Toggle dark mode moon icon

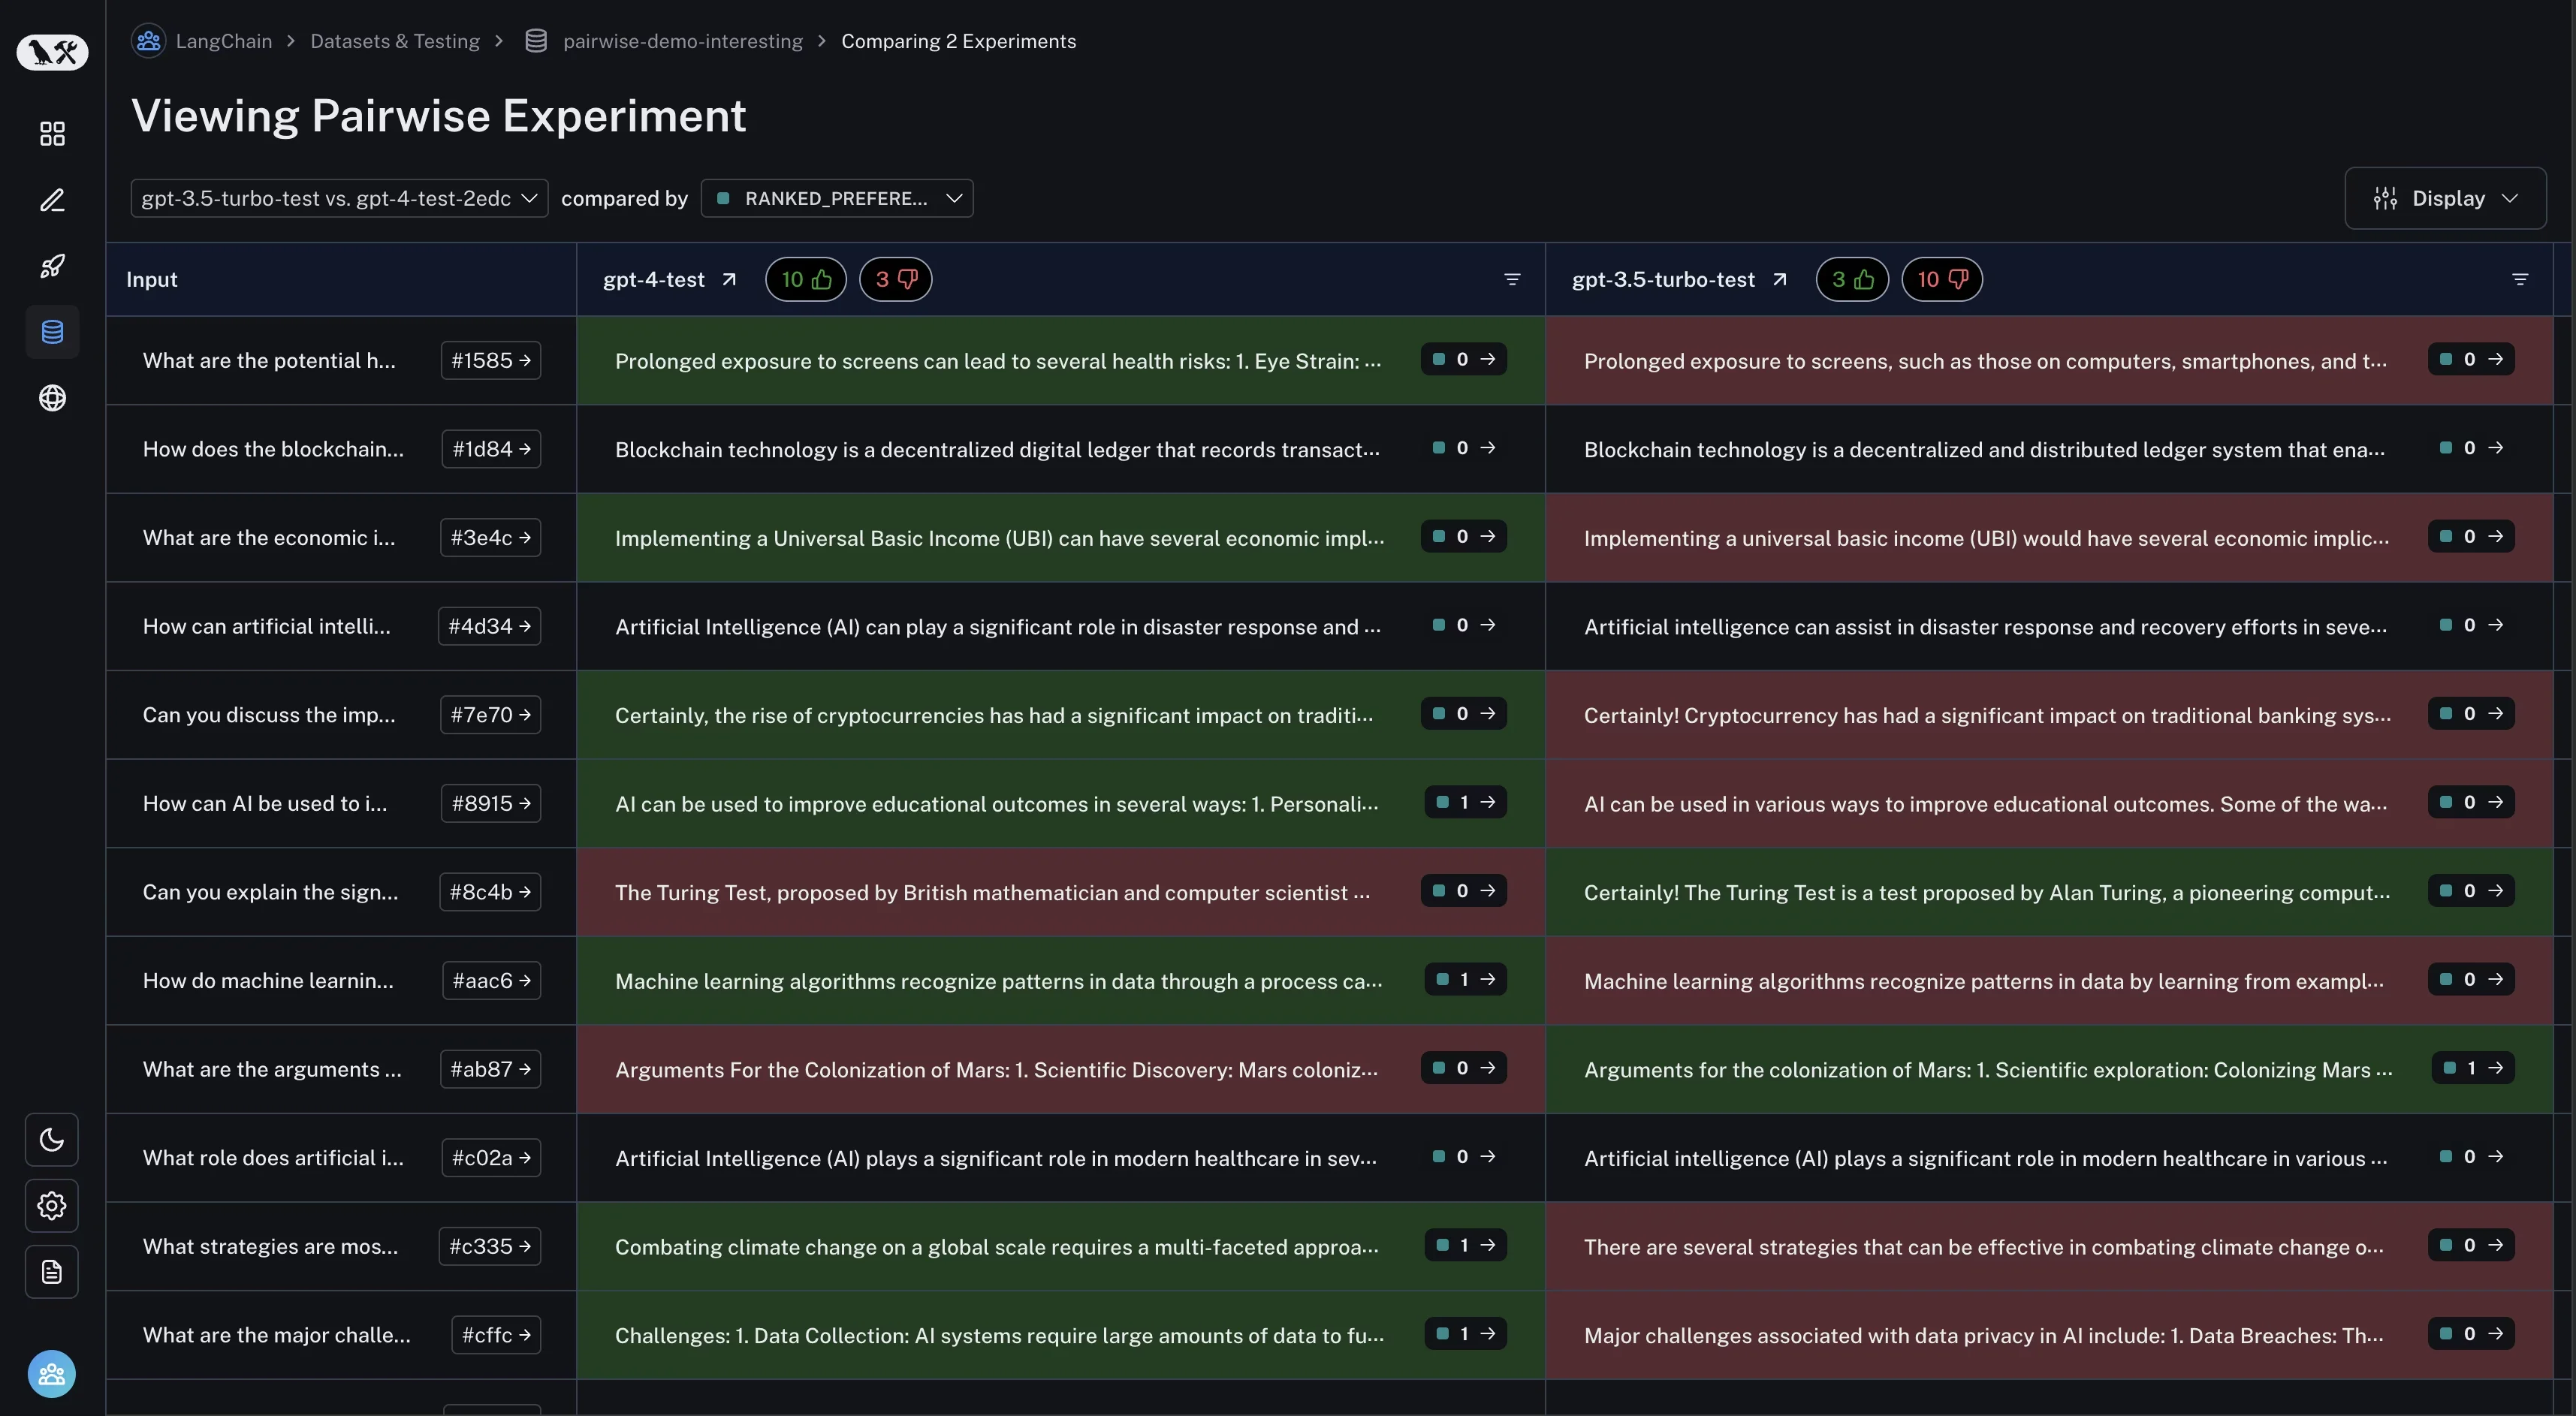pos(52,1140)
